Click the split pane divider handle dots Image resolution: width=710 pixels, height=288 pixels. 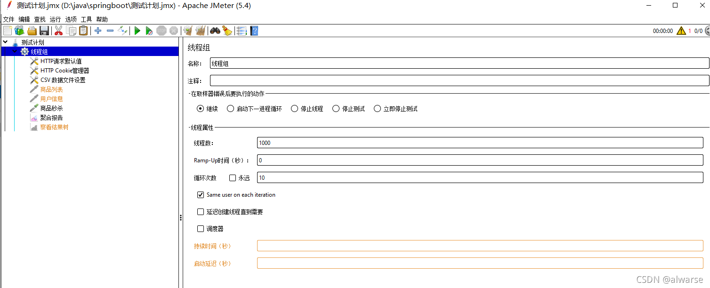coord(181,218)
